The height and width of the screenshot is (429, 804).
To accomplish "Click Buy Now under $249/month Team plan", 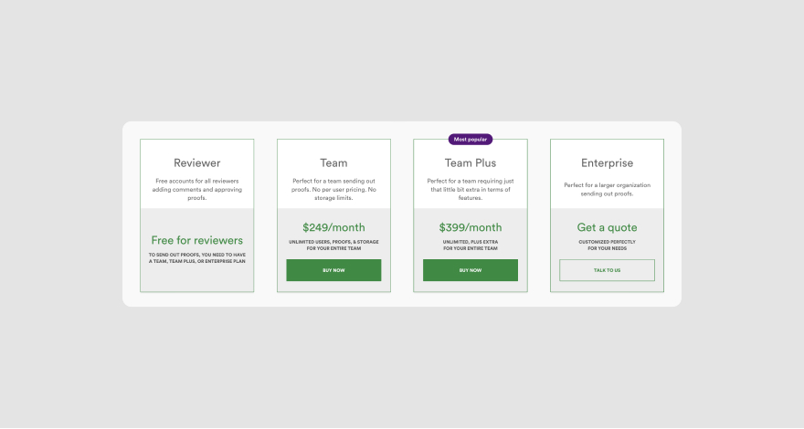I will [333, 270].
